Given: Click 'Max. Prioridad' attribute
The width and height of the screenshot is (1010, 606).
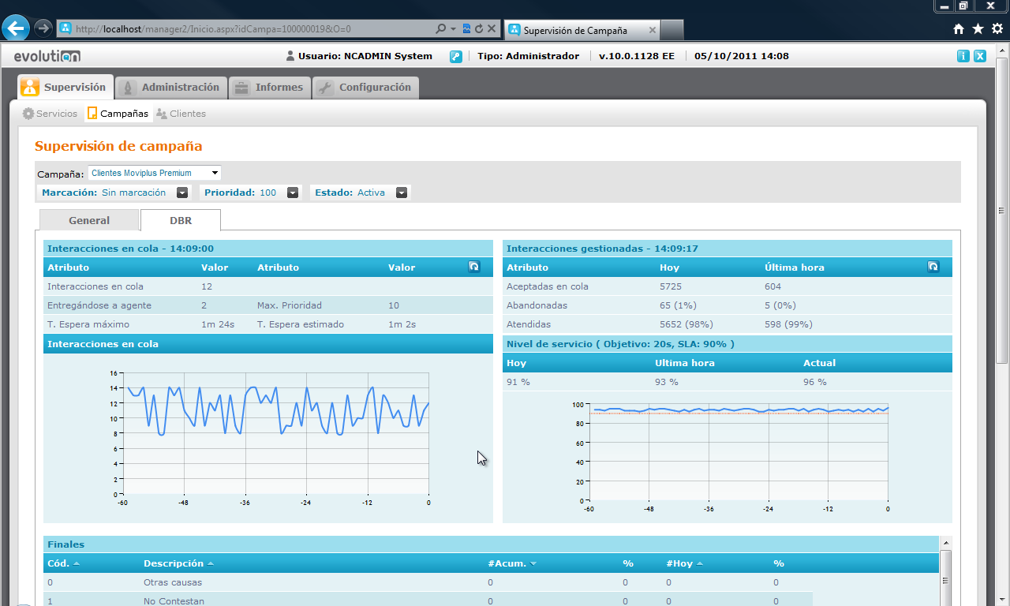Looking at the screenshot, I should pyautogui.click(x=289, y=305).
